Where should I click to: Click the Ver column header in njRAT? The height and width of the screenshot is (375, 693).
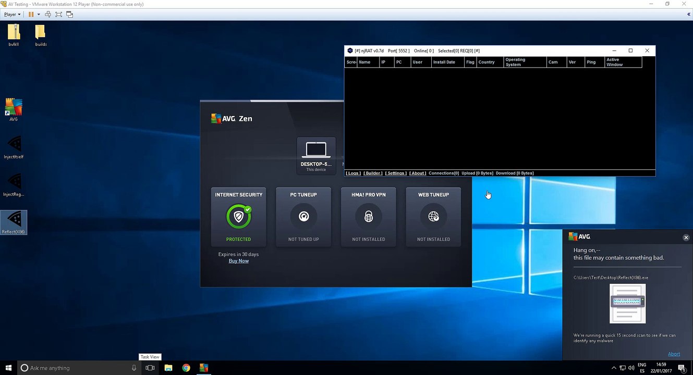tap(576, 62)
